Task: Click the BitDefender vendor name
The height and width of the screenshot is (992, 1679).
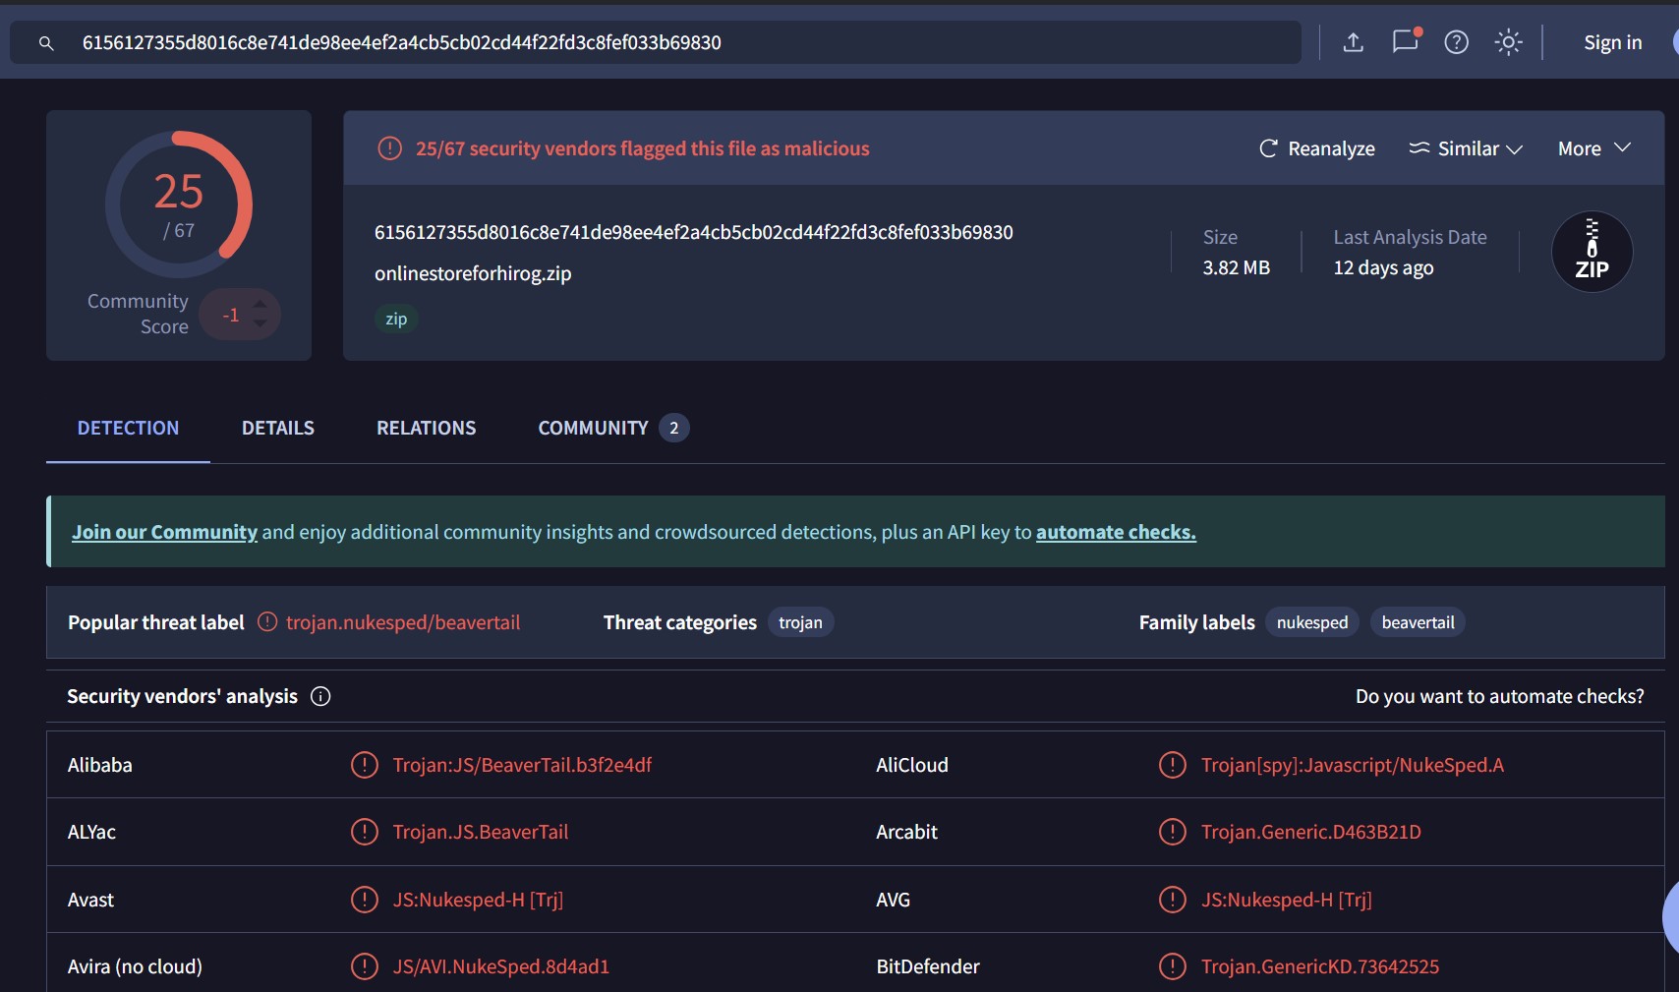Action: coord(928,966)
